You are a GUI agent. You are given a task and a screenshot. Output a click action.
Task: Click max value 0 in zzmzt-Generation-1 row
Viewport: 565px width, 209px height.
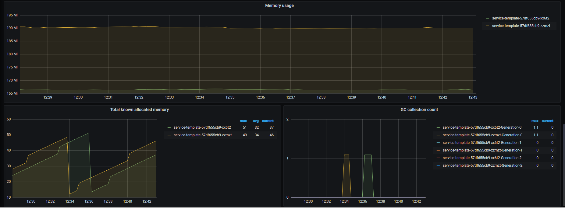coord(538,150)
